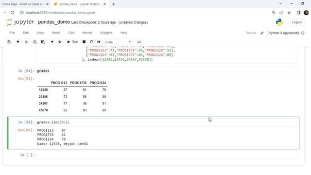Click the value 92 in the table
This screenshot has width=311, height=175.
65,110
